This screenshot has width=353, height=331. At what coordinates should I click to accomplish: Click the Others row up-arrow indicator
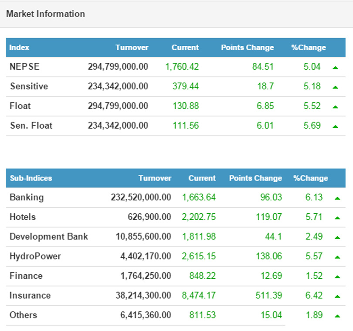coord(337,316)
